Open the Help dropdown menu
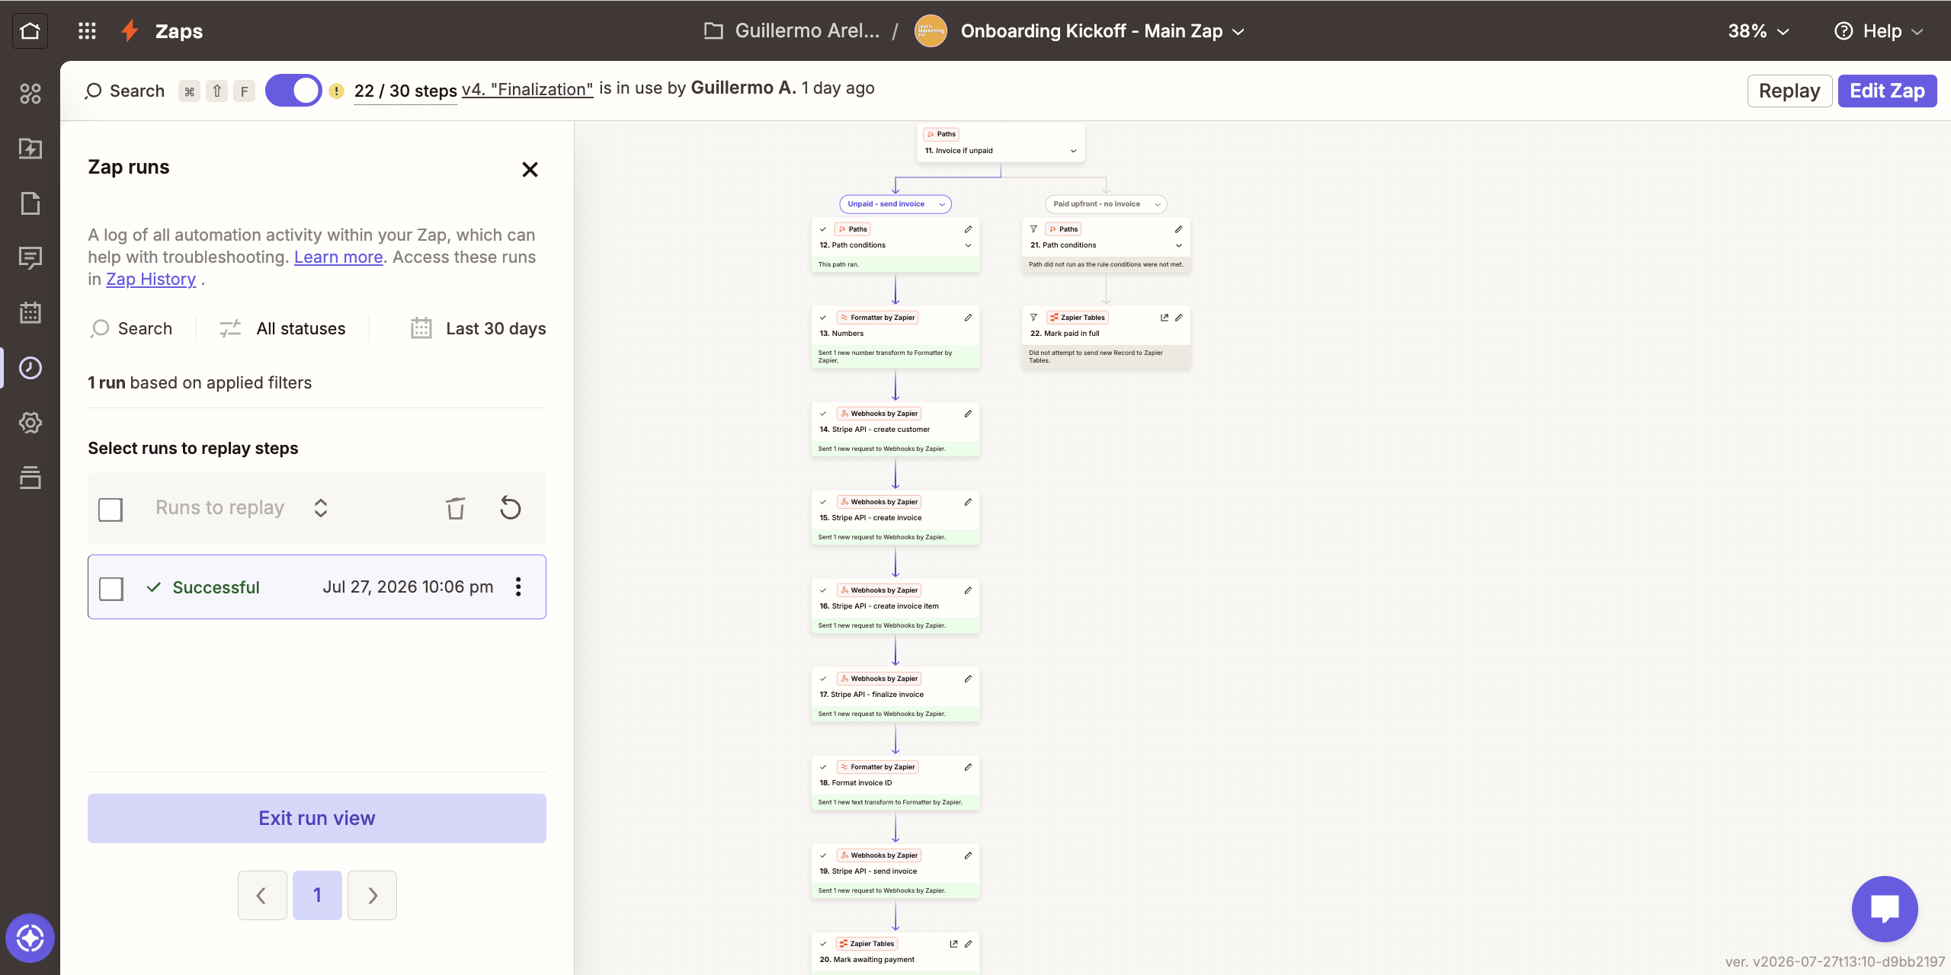The height and width of the screenshot is (975, 1951). 1879,31
